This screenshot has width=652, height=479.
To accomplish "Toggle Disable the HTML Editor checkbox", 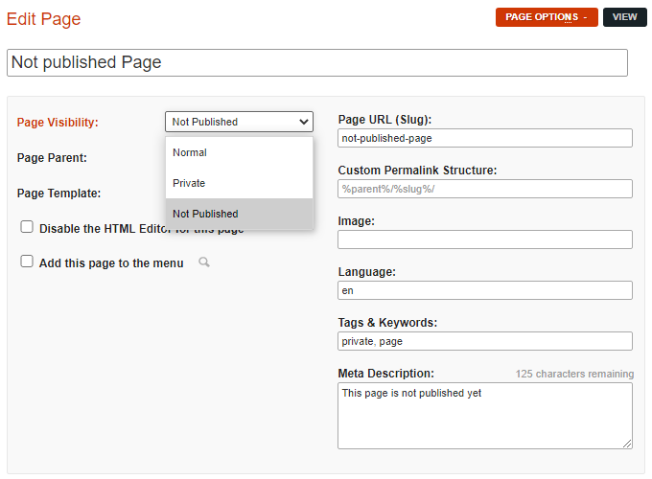I will (27, 227).
